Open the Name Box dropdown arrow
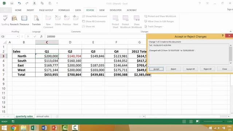Image resolution: width=233 pixels, height=131 pixels. coord(17,36)
